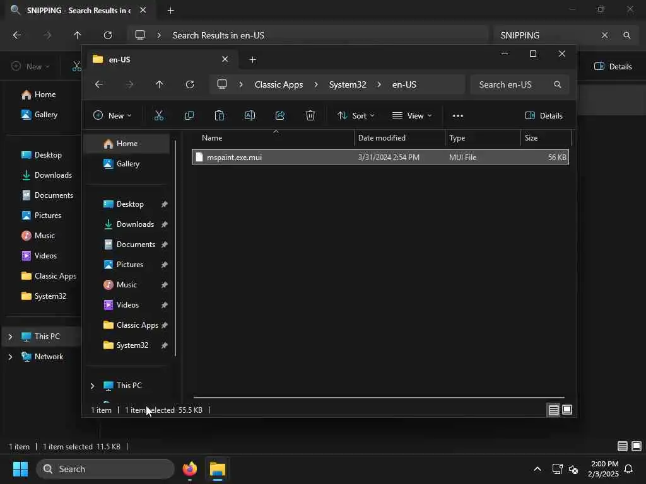Go back in the Search Results window
The width and height of the screenshot is (646, 484).
click(17, 35)
